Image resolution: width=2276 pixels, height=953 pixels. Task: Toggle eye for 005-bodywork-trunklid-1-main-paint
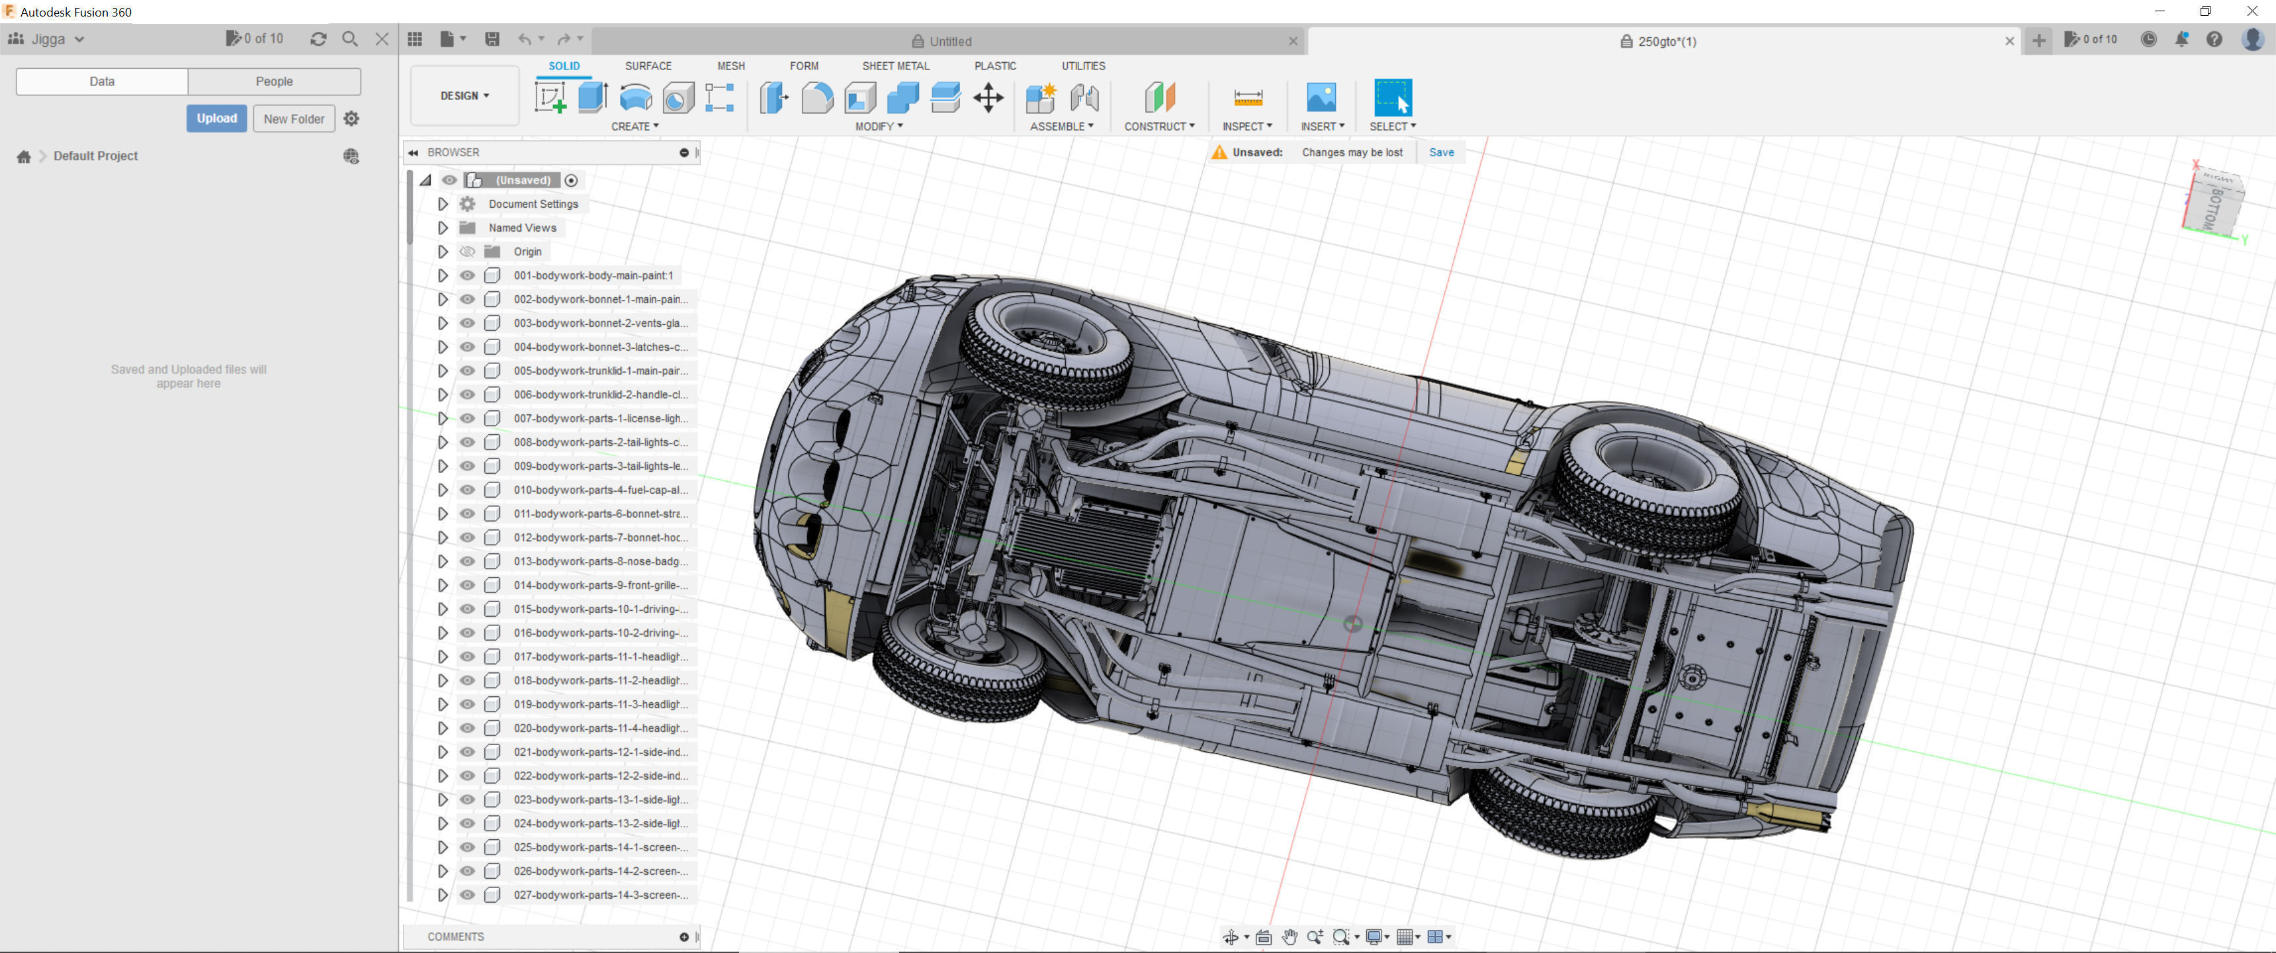click(467, 371)
